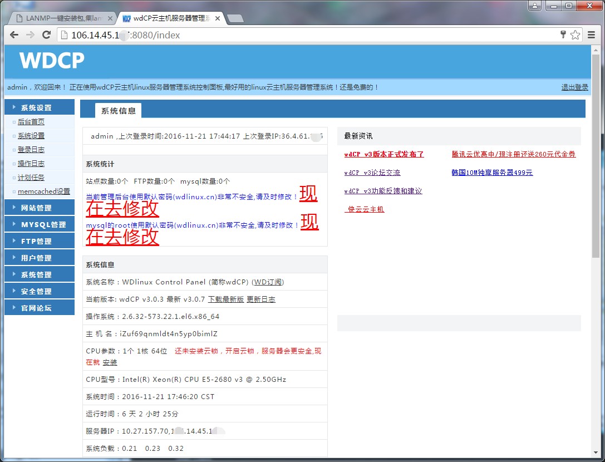Click the scrollbar up arrow
The width and height of the screenshot is (605, 462).
[x=596, y=50]
